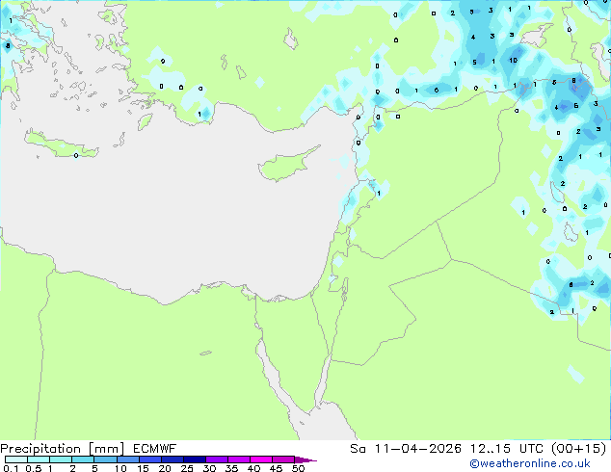Click the 'Sa 11-04-2026' date text
Screen dimensions: 611x472
coord(406,449)
